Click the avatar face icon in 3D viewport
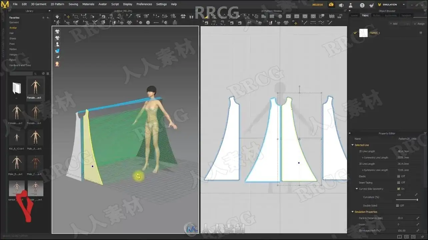The height and width of the screenshot is (240, 428). click(x=57, y=64)
